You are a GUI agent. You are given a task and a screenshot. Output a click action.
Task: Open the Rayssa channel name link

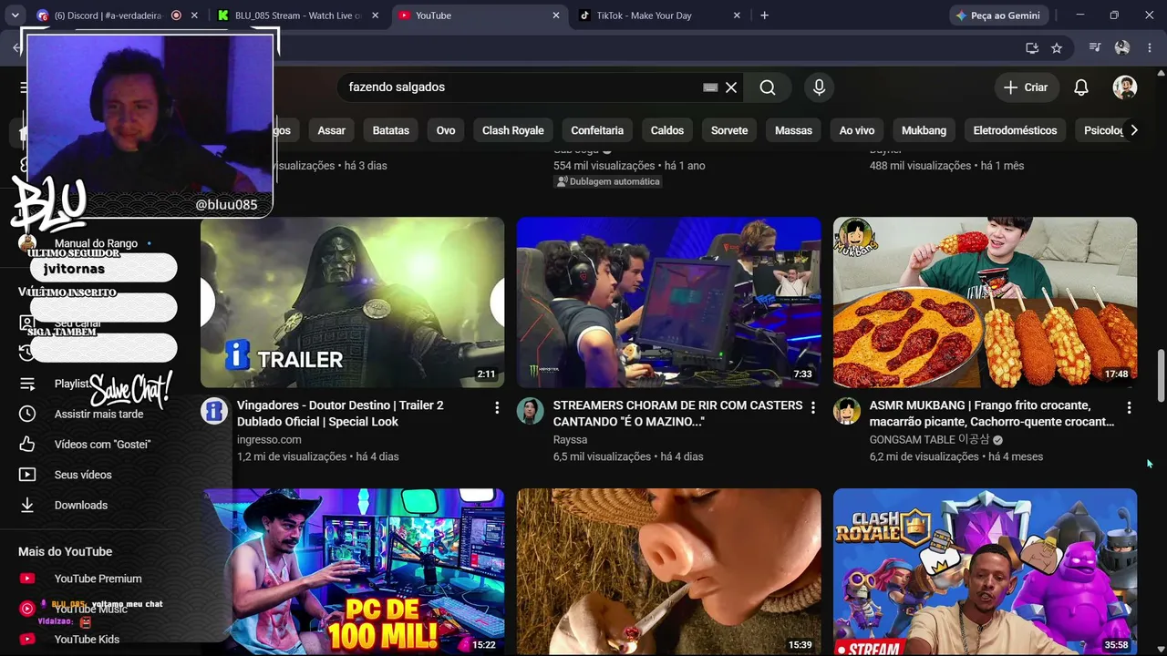pyautogui.click(x=570, y=439)
